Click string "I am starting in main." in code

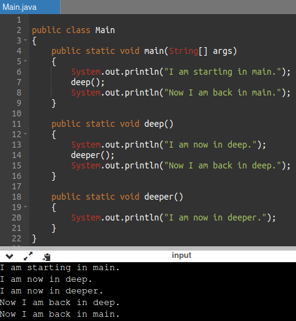pyautogui.click(x=223, y=72)
